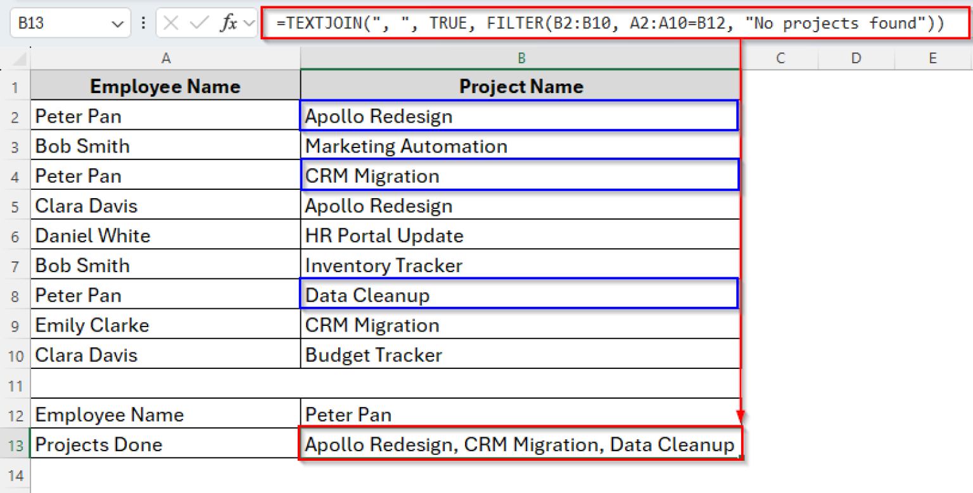Click the cell containing Marketing Automation

520,146
